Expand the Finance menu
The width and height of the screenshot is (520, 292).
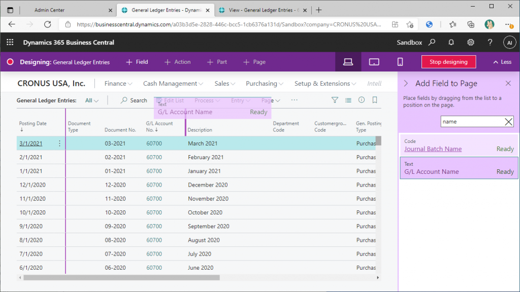click(x=118, y=84)
